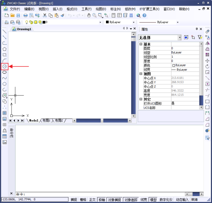Image resolution: width=212 pixels, height=203 pixels.
Task: Switch to the 布局1 layout tab
Action: (46, 120)
